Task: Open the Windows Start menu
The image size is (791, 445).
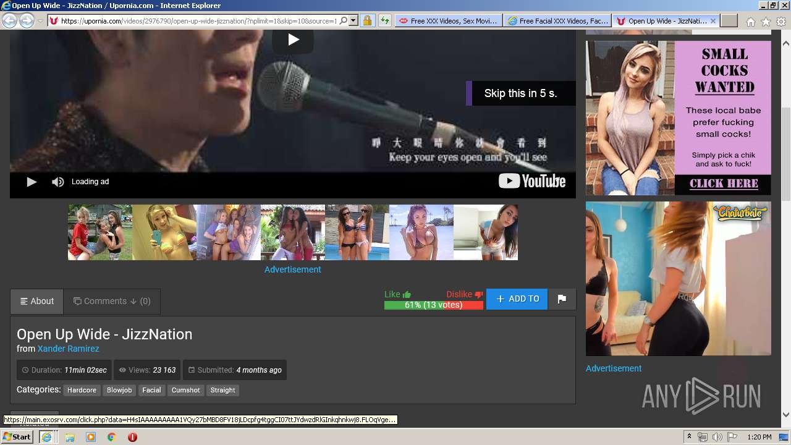Action: (x=17, y=437)
